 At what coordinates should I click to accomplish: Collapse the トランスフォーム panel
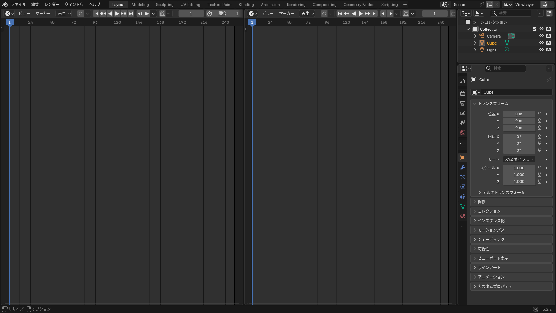coord(511,104)
